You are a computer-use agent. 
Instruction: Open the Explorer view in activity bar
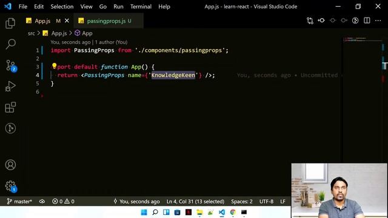point(10,23)
